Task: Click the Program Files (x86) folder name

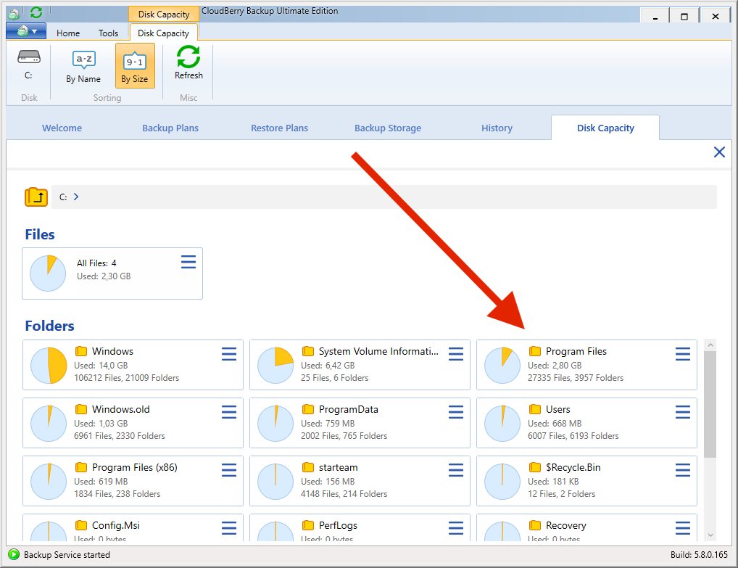Action: click(135, 467)
